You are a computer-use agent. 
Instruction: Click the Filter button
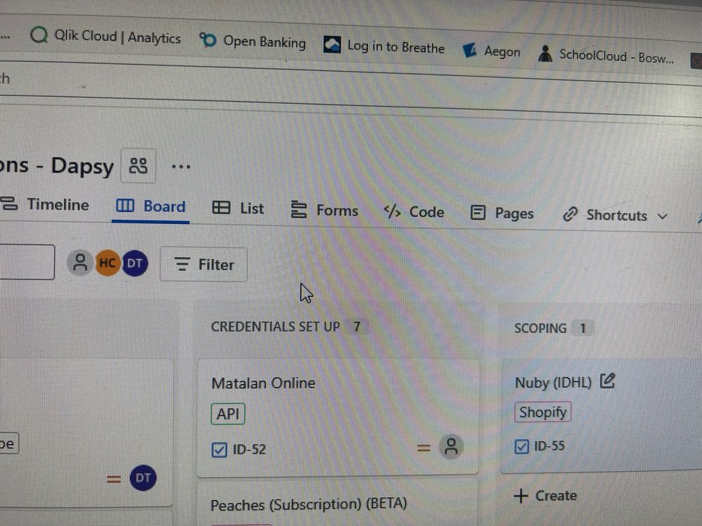(x=204, y=265)
